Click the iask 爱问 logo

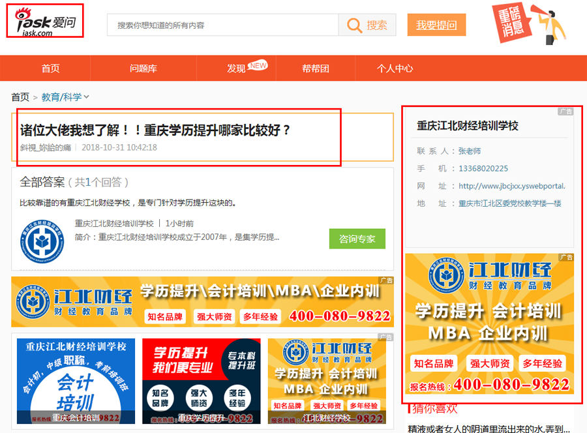tap(45, 22)
